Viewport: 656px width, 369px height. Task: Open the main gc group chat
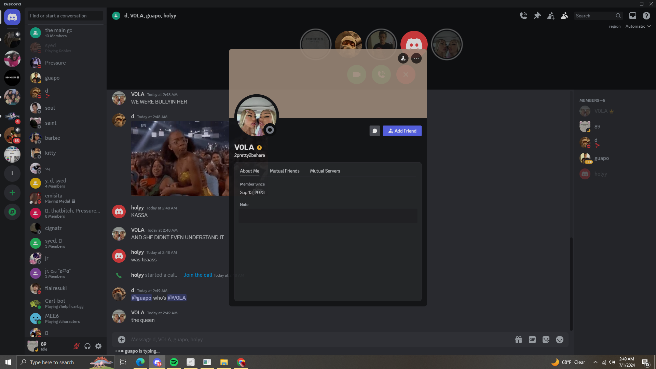click(x=66, y=33)
